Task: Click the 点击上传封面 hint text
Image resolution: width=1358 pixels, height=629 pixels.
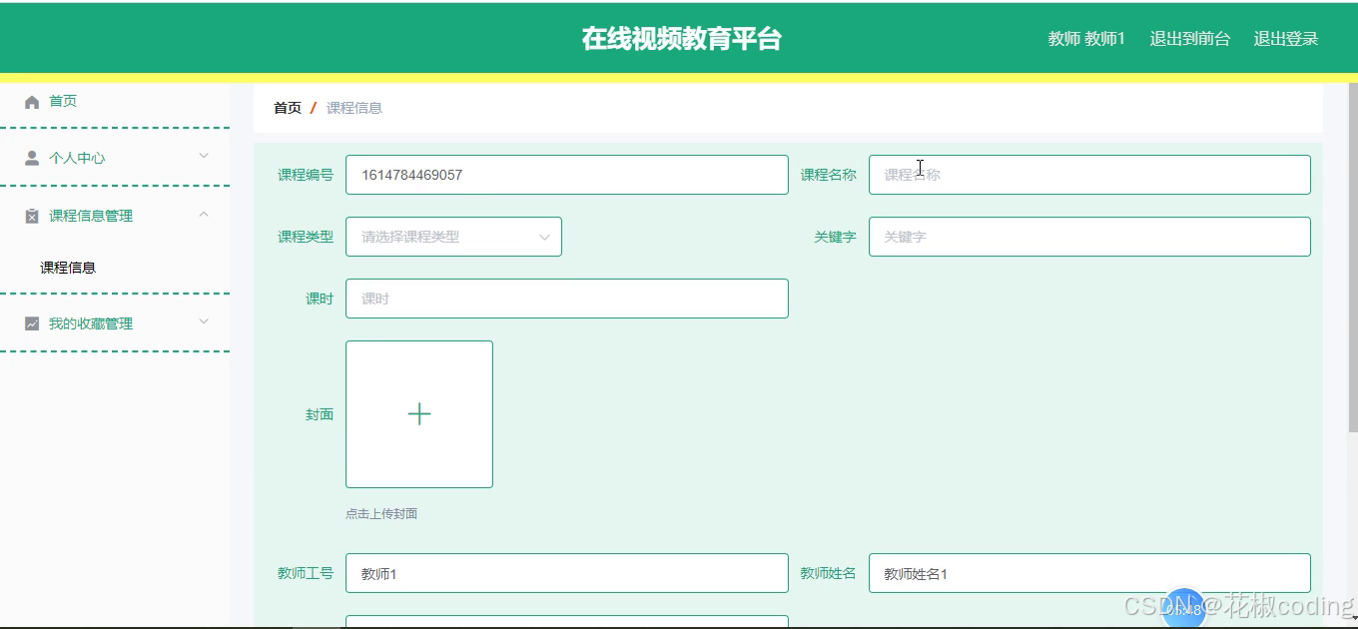Action: coord(381,514)
